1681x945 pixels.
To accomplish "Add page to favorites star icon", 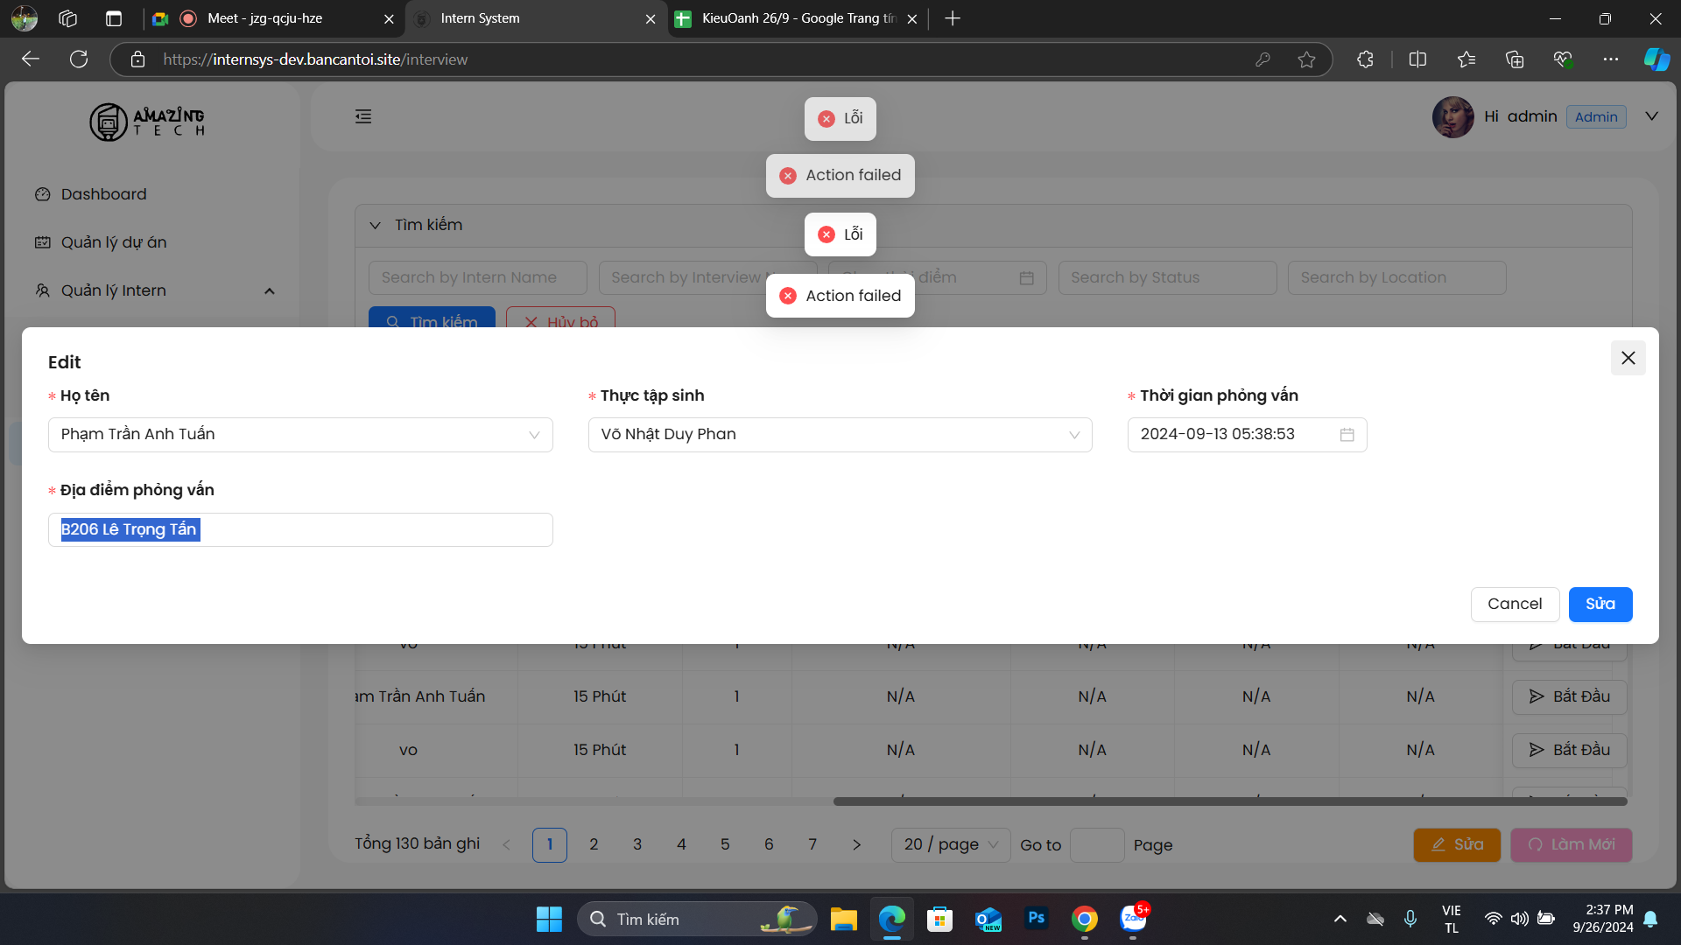I will click(1306, 59).
